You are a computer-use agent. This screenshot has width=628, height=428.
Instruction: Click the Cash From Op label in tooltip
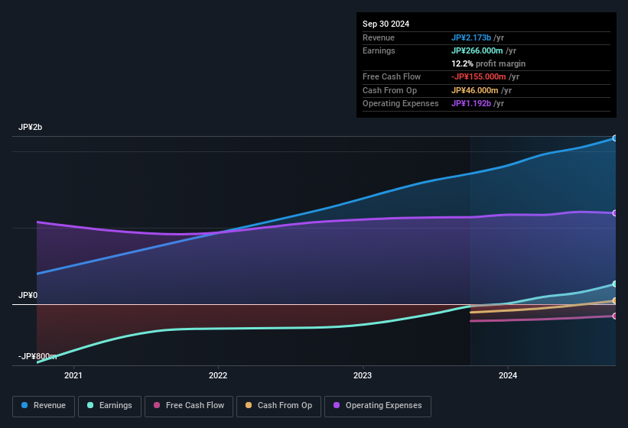point(389,90)
